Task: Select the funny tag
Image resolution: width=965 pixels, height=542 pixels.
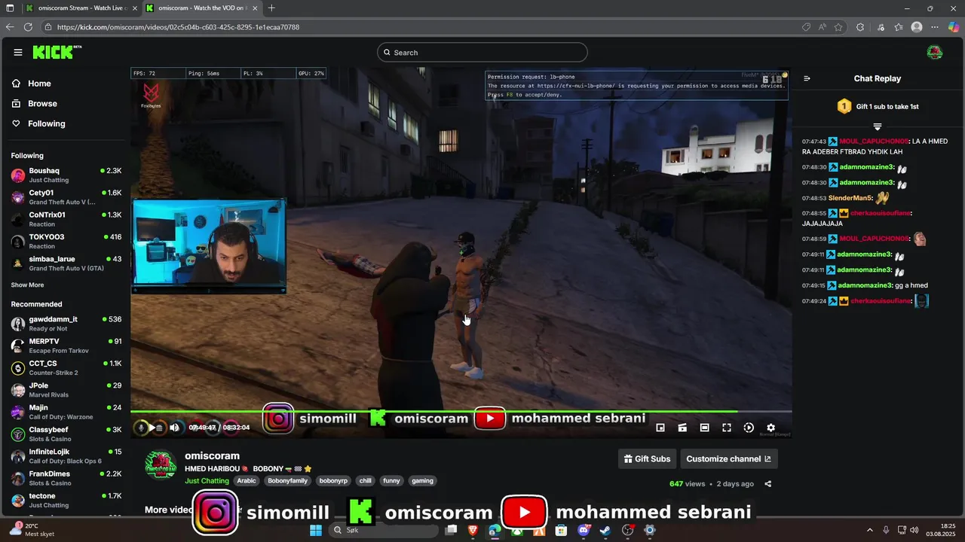Action: [391, 481]
